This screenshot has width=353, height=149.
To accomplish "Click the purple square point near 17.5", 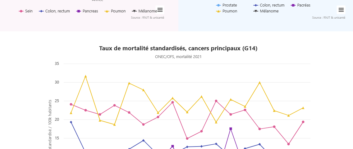I will pyautogui.click(x=231, y=129).
